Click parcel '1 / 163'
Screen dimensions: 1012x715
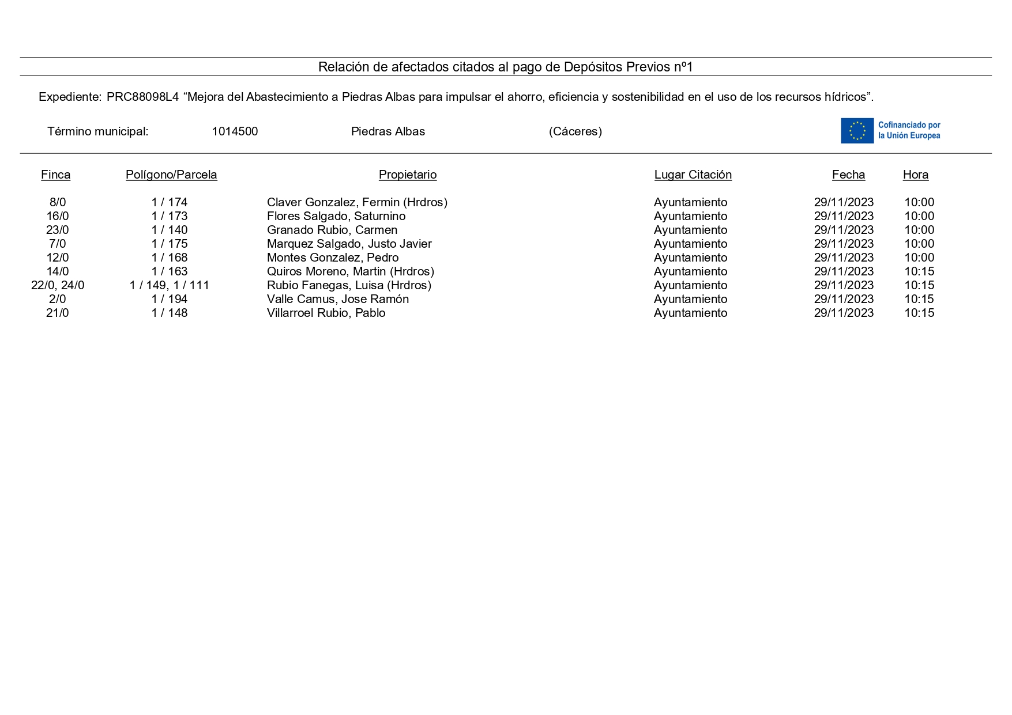[x=170, y=271]
